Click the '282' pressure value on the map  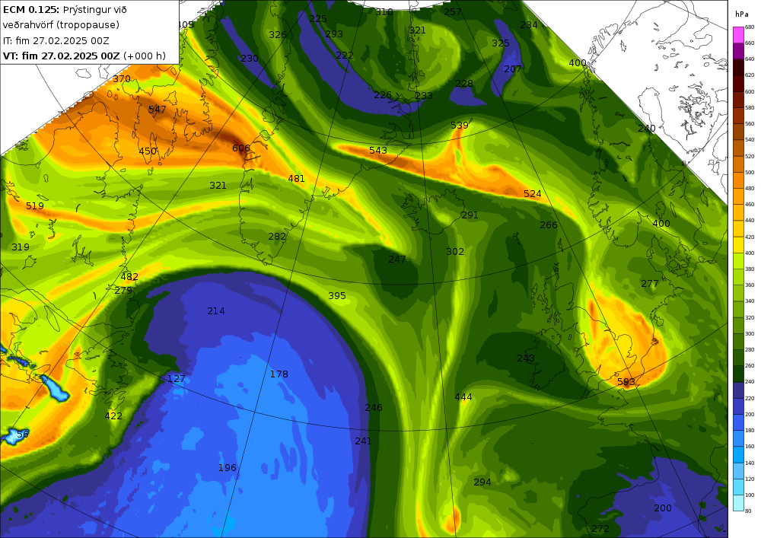(277, 237)
